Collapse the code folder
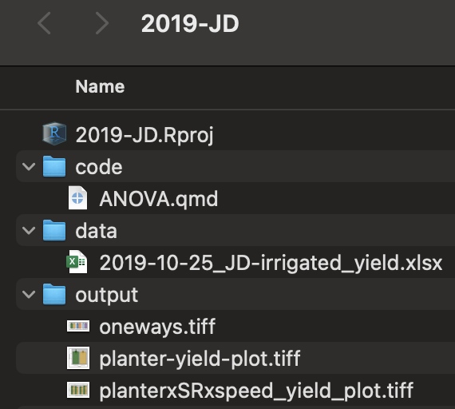This screenshot has height=409, width=455. click(x=29, y=166)
